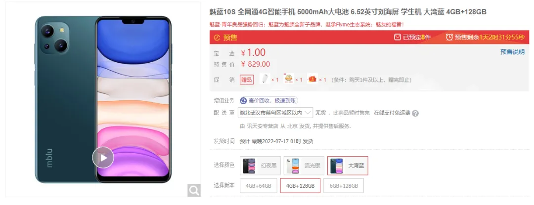This screenshot has width=534, height=205.
Task: Click the 赠品 promotion tag
Action: point(247,80)
